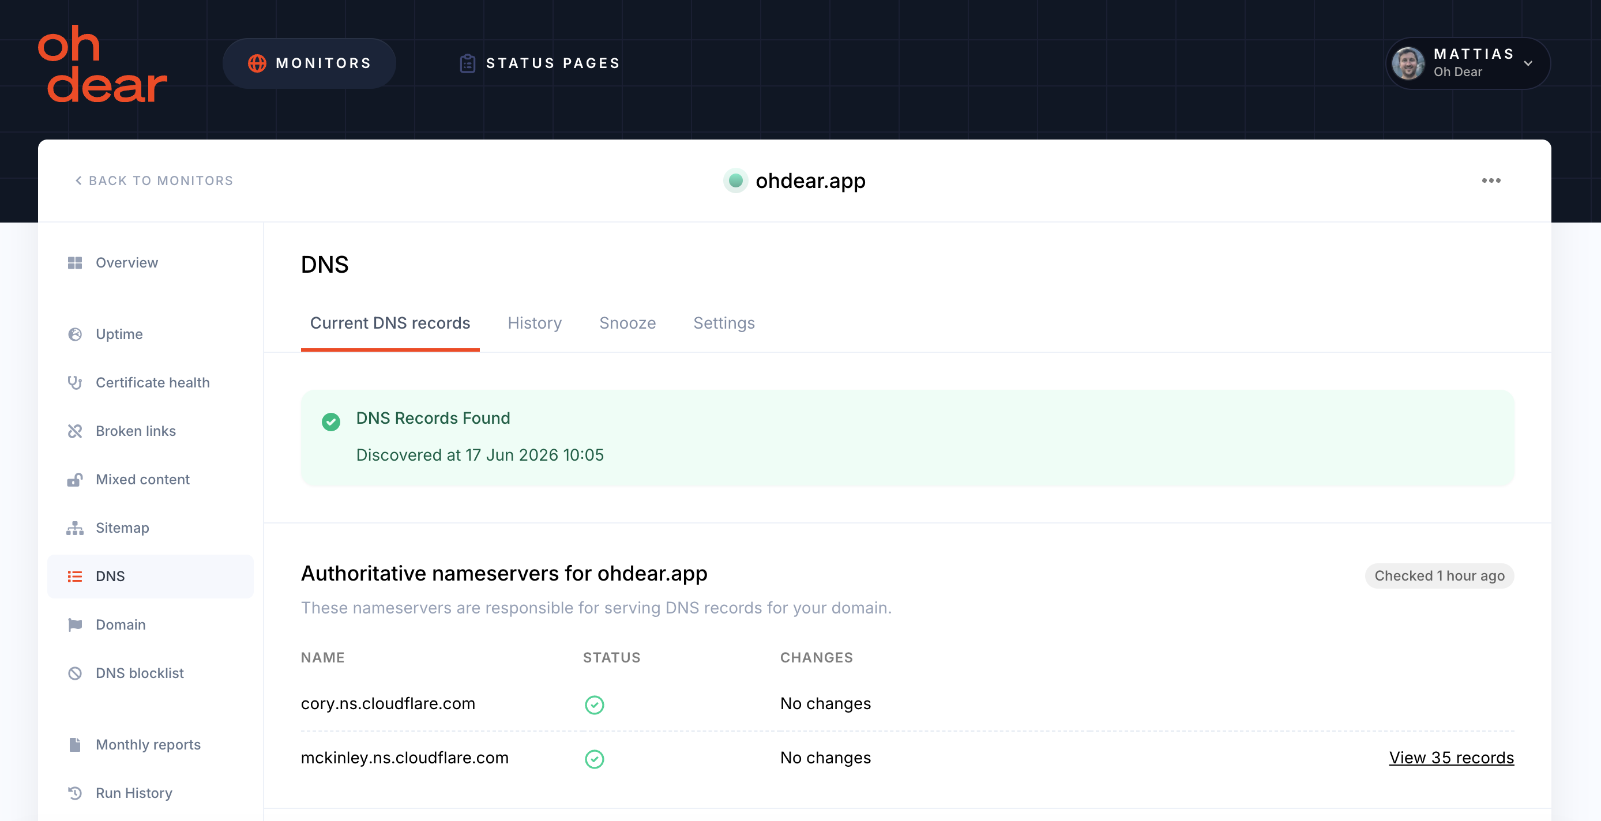Open the Monitors section
The image size is (1601, 821).
(310, 63)
